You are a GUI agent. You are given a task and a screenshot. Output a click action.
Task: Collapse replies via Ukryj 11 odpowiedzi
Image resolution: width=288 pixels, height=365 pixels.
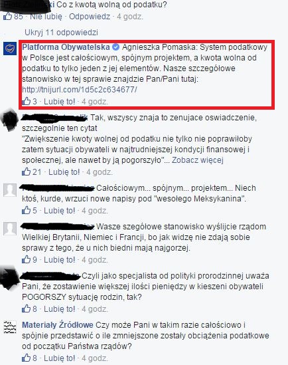(61, 33)
